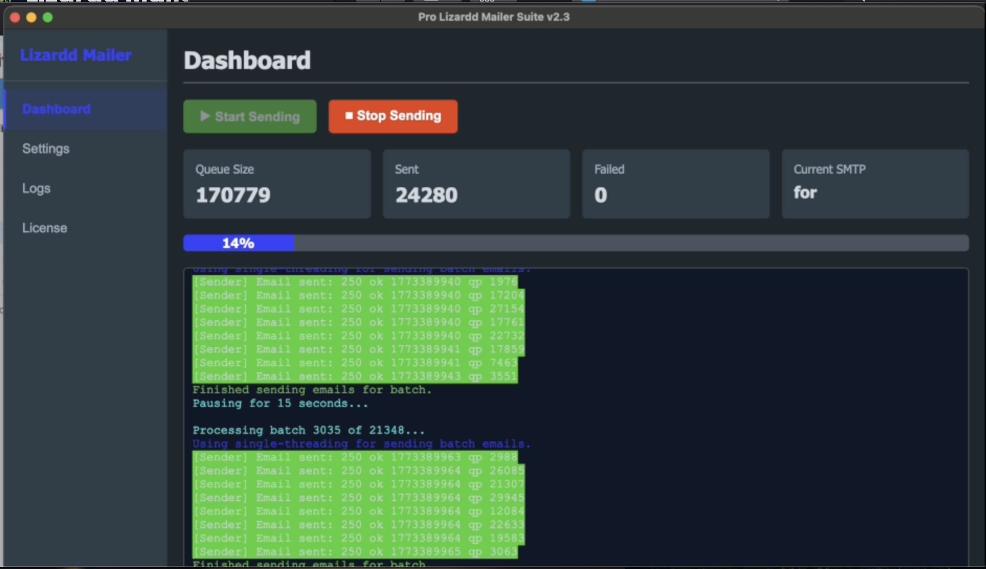The height and width of the screenshot is (569, 986).
Task: Click the Queue Size counter card
Action: pyautogui.click(x=276, y=184)
